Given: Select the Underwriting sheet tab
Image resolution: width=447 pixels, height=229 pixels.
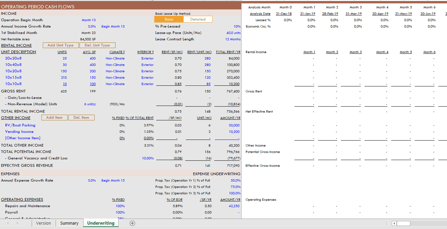Looking at the screenshot, I should click(x=101, y=223).
